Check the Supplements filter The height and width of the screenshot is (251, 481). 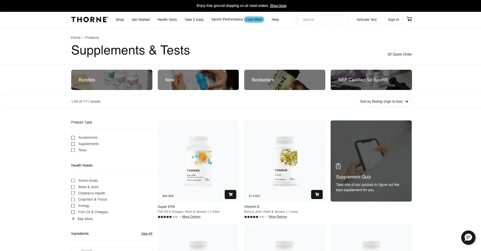pos(73,144)
